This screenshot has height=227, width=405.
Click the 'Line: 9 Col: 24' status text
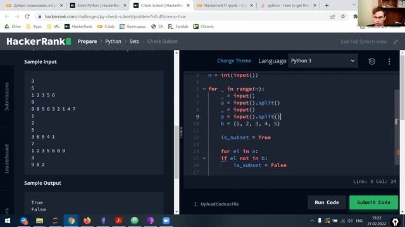(x=375, y=182)
